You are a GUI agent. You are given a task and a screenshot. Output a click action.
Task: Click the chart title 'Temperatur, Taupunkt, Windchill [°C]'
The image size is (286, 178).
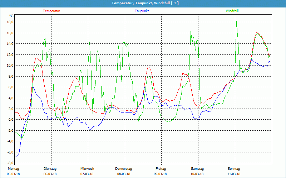[x=145, y=3]
